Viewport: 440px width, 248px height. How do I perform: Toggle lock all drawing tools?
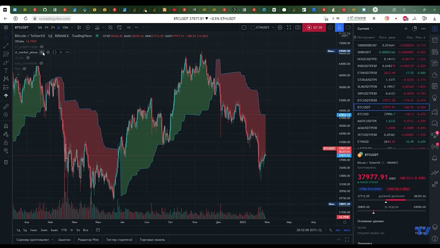click(6, 143)
